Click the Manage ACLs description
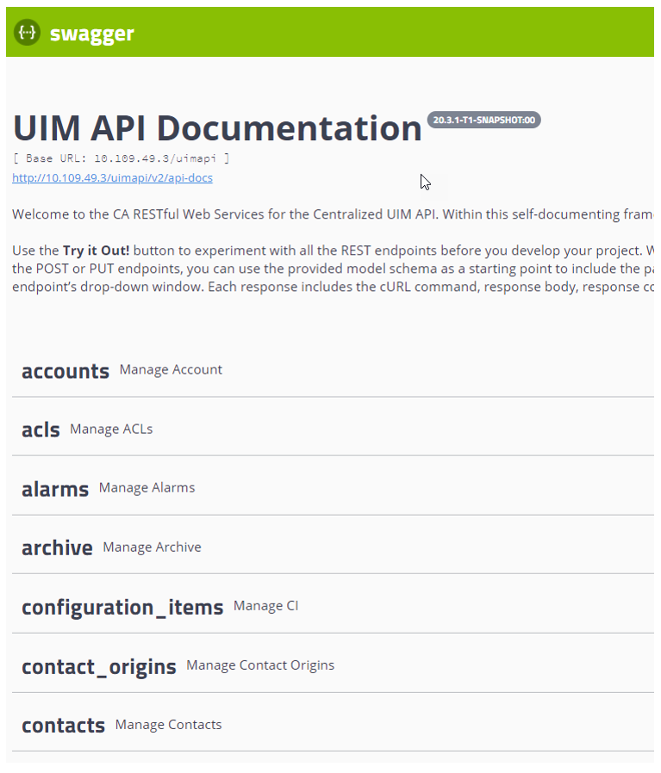Screen dimensions: 661x773 (111, 429)
